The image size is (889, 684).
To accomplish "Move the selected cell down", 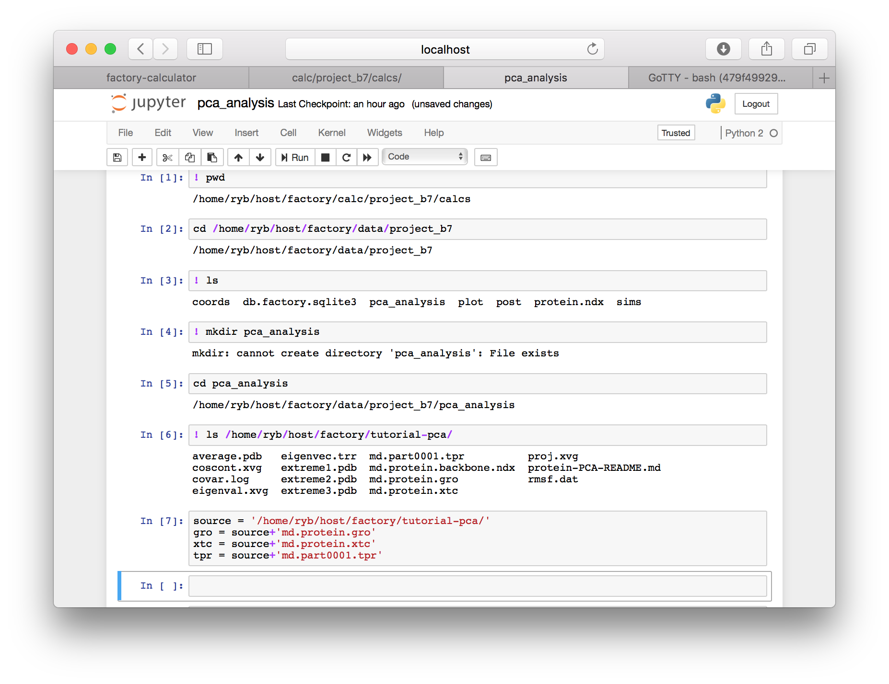I will (260, 157).
